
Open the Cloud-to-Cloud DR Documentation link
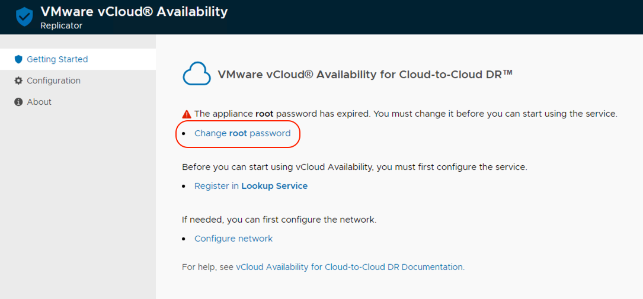coord(349,267)
